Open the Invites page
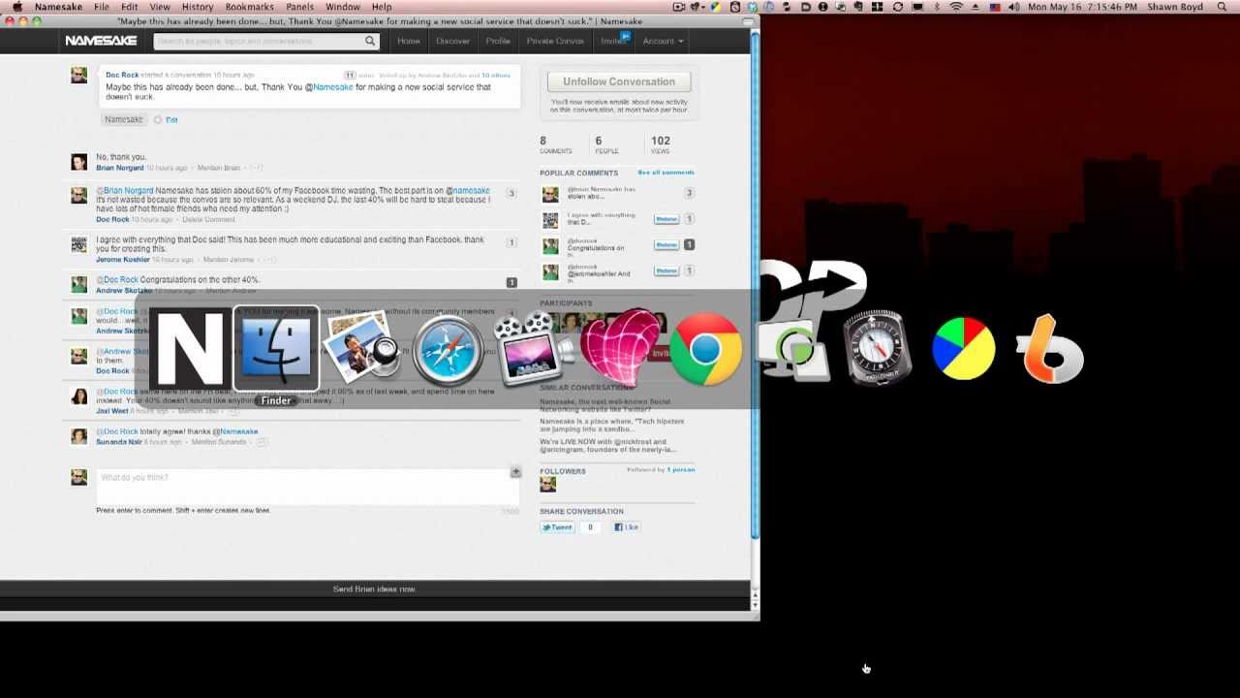 point(614,41)
